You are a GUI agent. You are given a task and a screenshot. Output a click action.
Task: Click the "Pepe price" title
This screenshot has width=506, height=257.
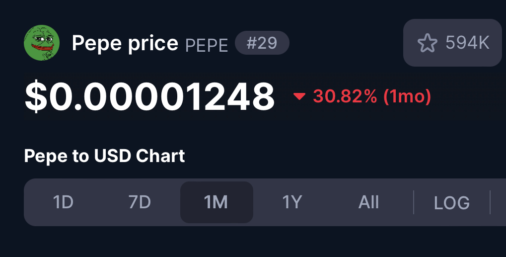click(125, 43)
